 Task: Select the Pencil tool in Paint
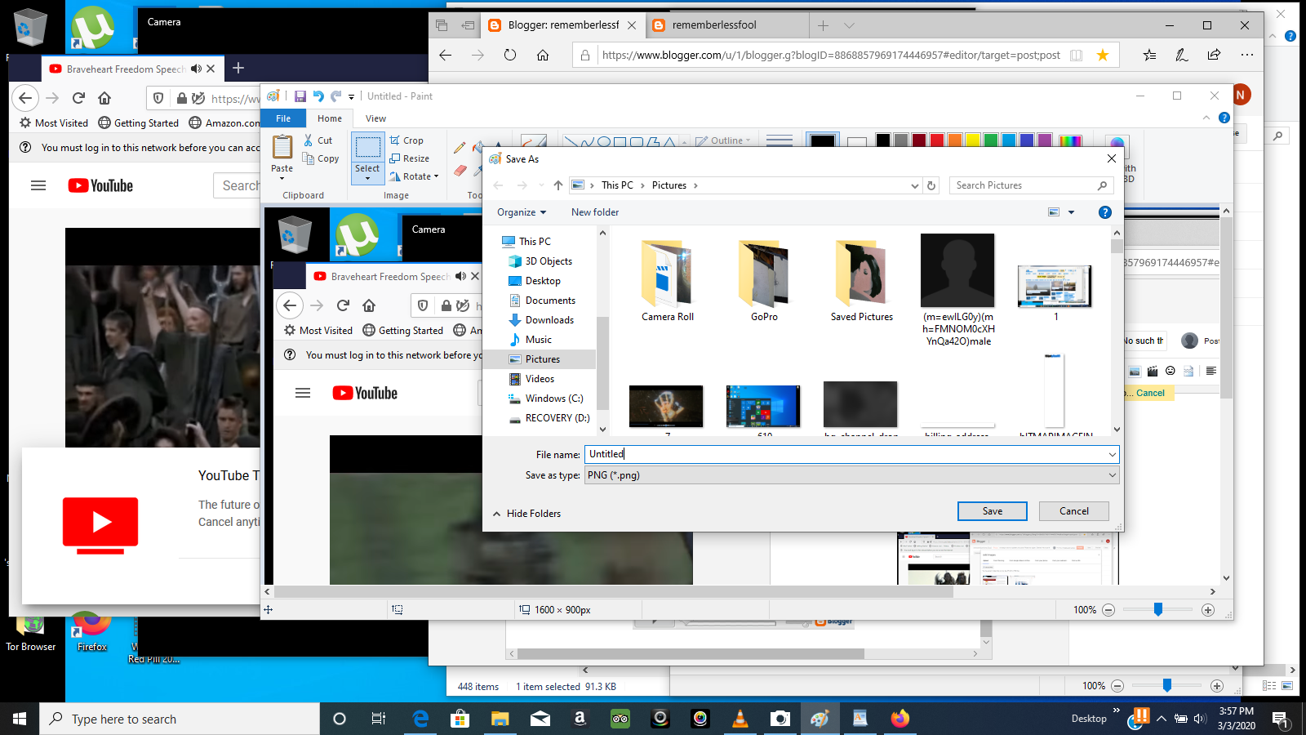(460, 148)
